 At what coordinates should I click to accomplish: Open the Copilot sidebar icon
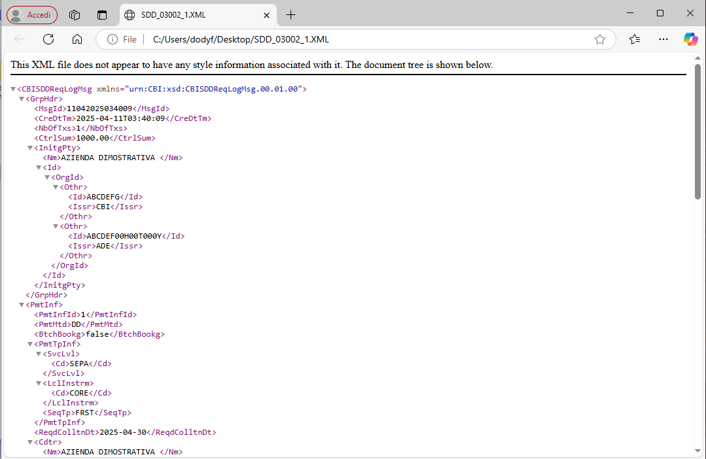(691, 39)
